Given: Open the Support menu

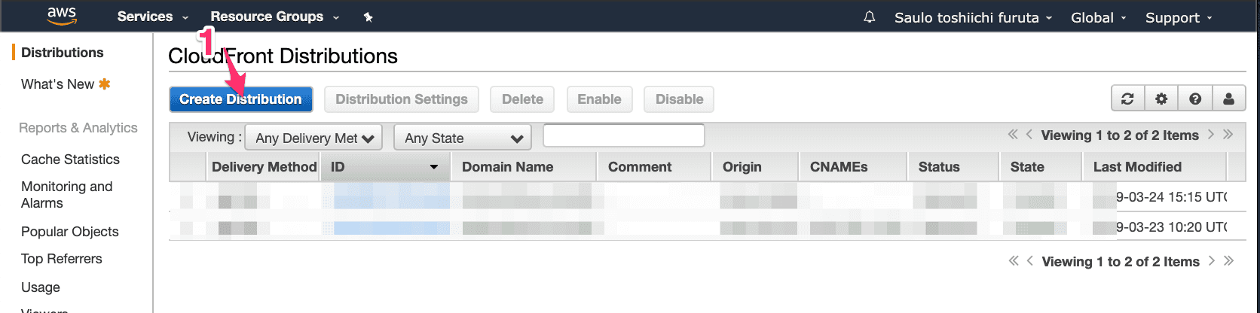Looking at the screenshot, I should (x=1179, y=17).
